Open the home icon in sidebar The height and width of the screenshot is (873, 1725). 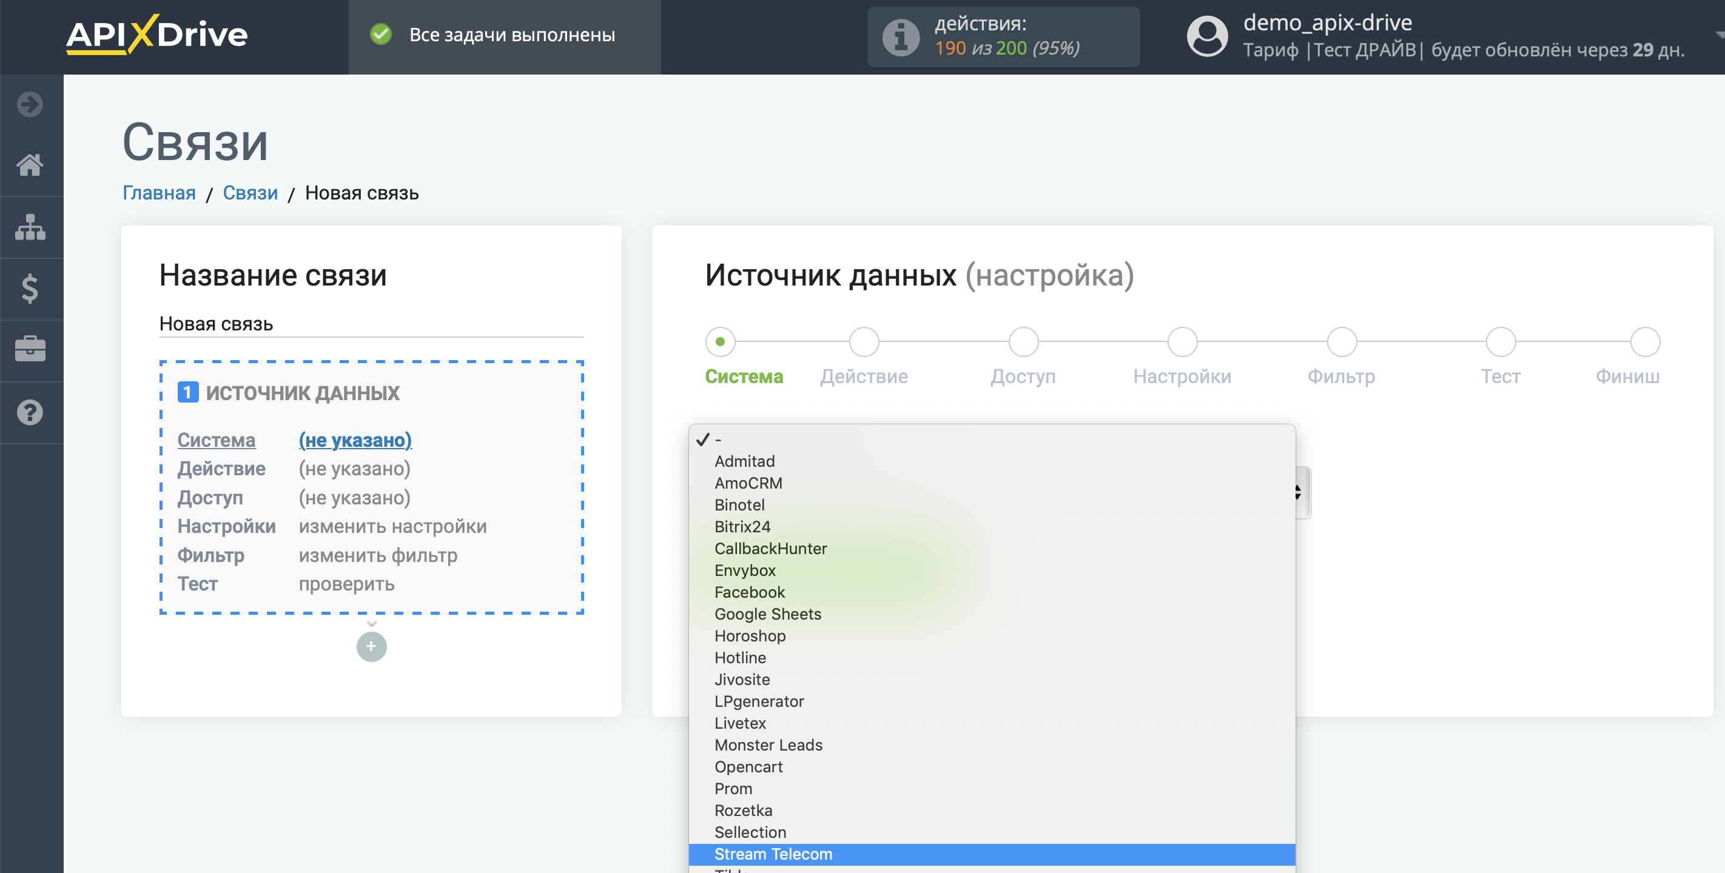[30, 165]
